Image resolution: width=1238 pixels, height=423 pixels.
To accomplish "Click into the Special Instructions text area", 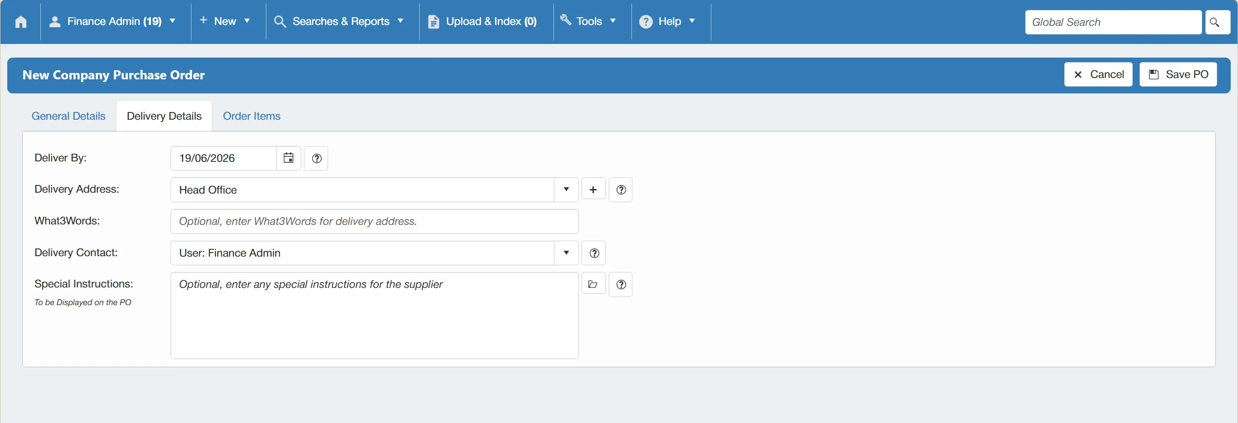I will (x=374, y=316).
